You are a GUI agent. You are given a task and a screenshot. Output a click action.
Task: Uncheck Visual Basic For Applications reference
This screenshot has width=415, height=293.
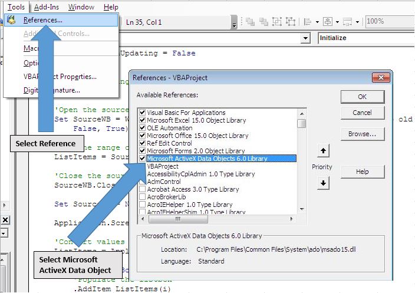143,112
